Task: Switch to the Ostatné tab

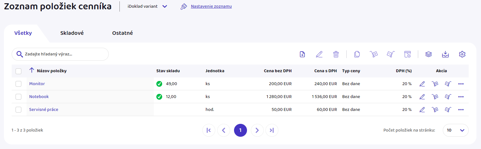Action: (x=122, y=33)
